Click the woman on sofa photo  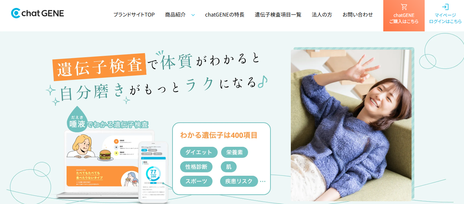[x=351, y=125]
